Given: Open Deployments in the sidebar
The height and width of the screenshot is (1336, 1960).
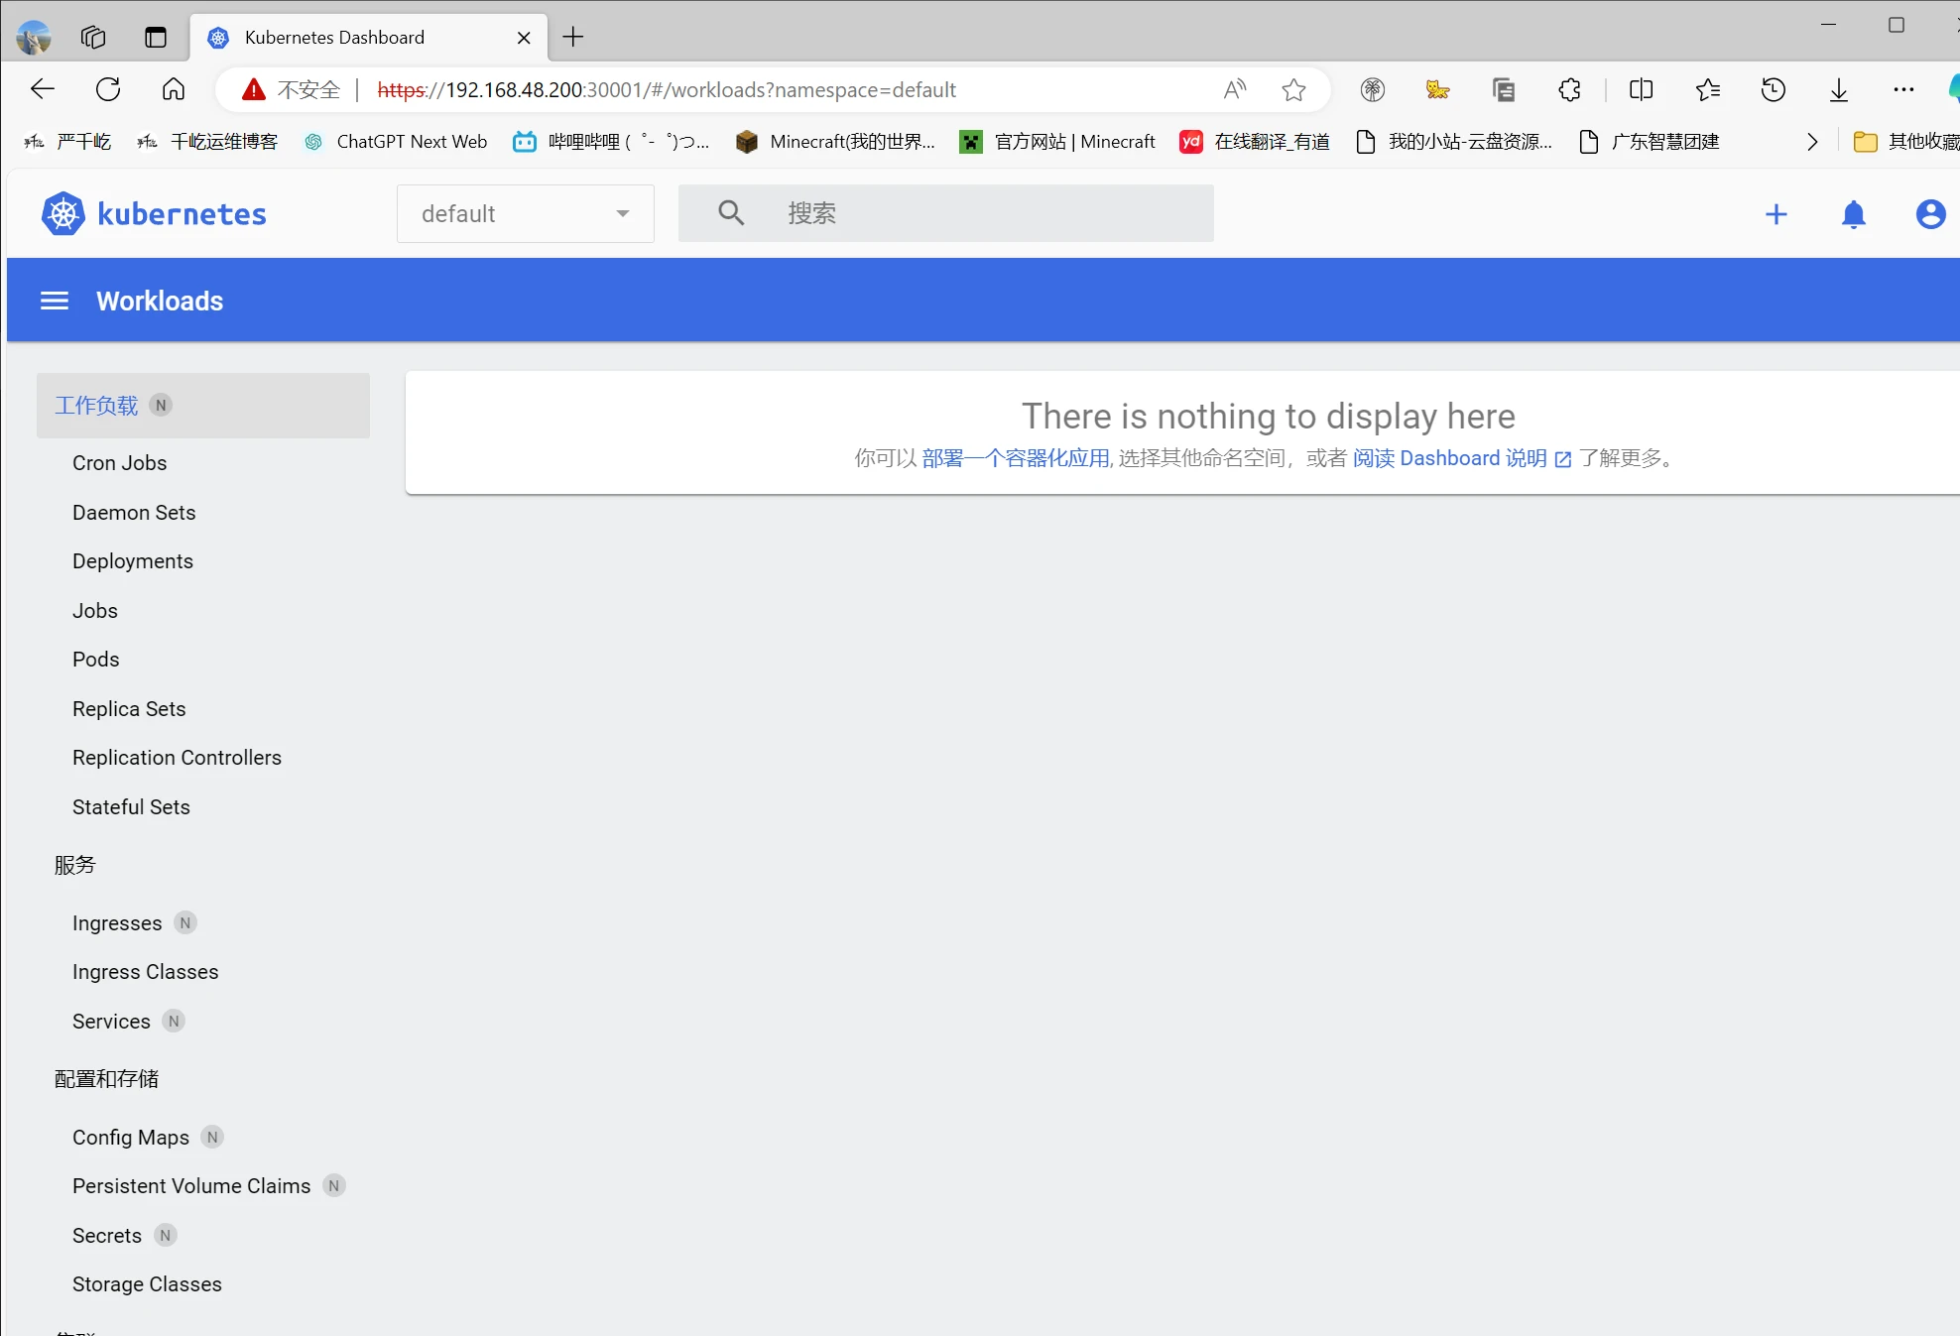Looking at the screenshot, I should [133, 561].
